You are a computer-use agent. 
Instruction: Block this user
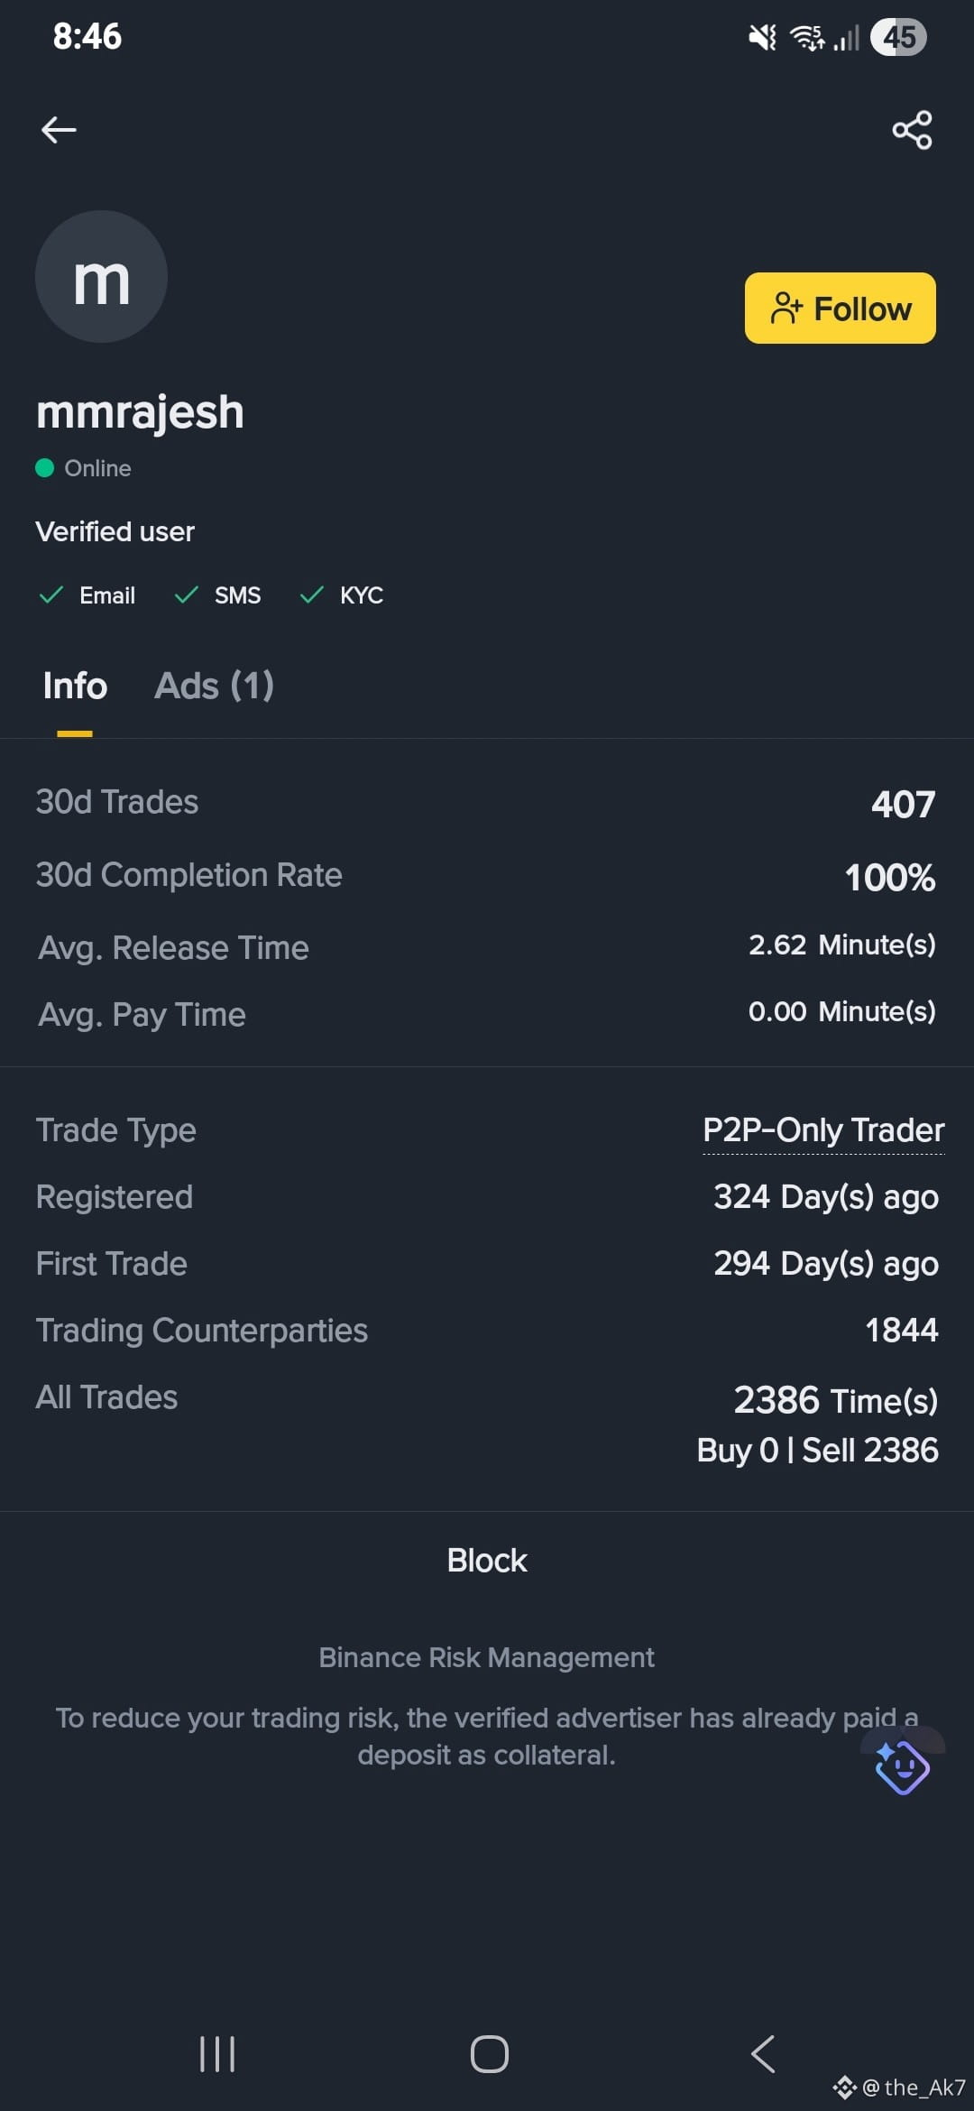click(487, 1560)
